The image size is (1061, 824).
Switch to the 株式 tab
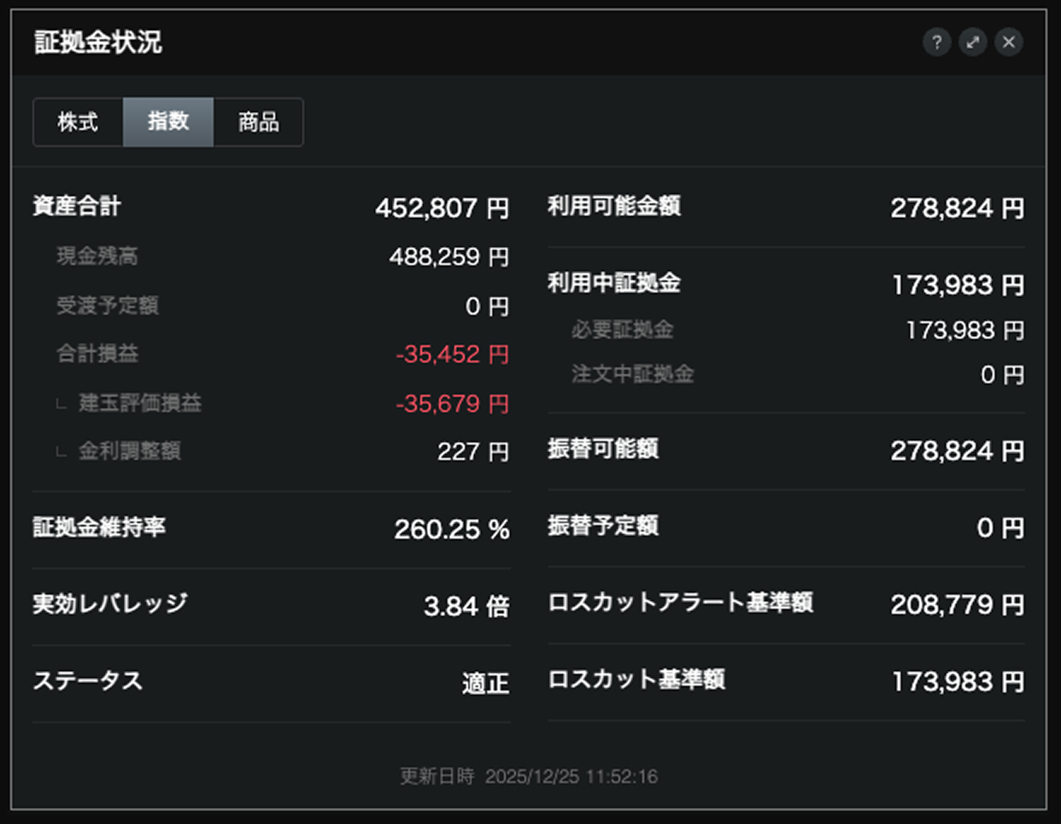(78, 122)
